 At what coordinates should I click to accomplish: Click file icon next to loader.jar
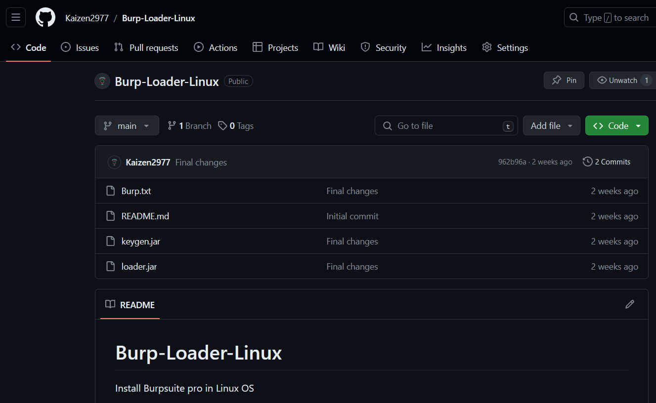click(111, 266)
